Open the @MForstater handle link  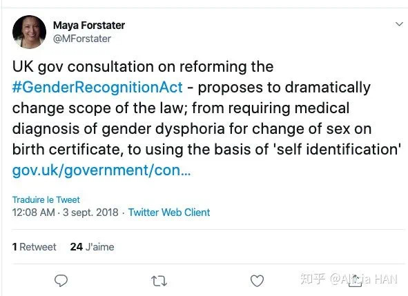[x=82, y=39]
